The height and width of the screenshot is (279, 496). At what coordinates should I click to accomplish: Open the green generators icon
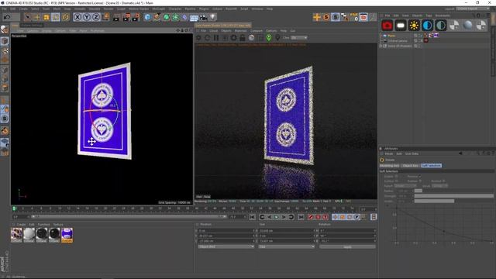[x=167, y=17]
